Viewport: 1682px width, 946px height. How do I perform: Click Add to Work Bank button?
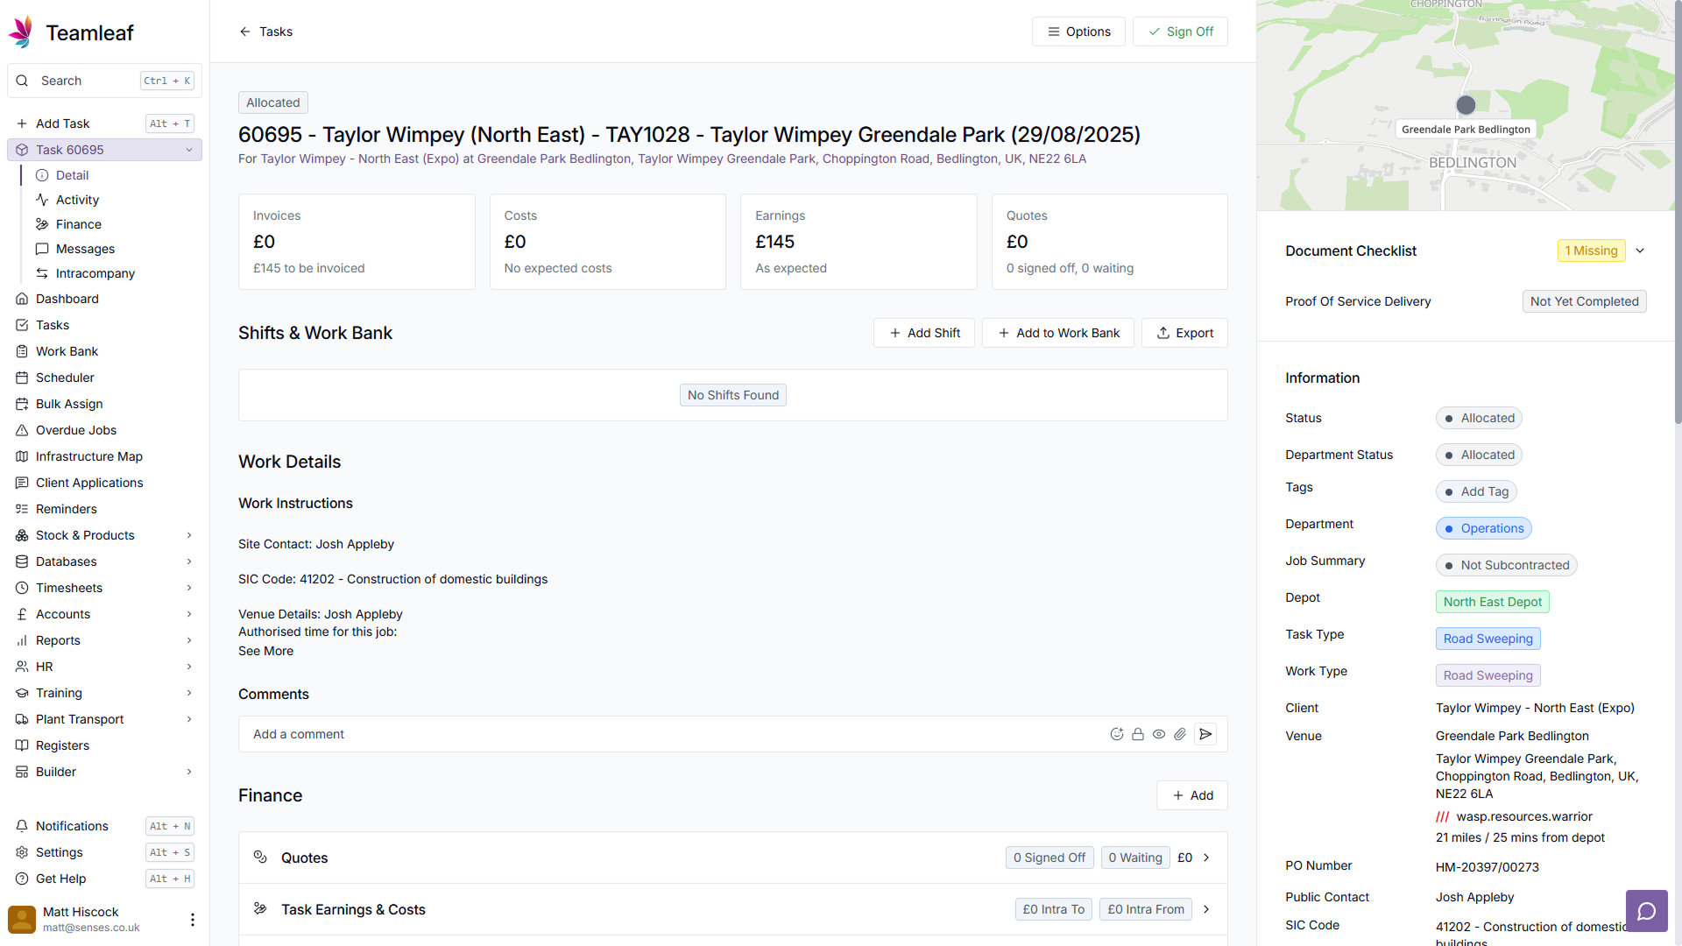[x=1058, y=333]
